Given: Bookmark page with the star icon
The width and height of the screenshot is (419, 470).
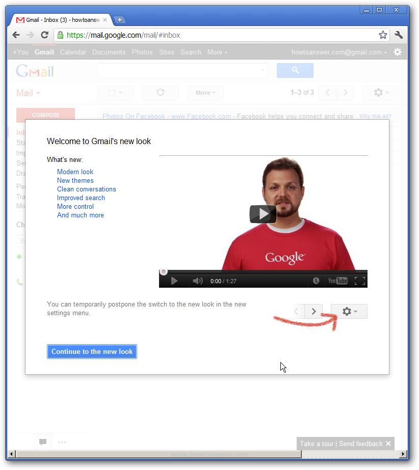Looking at the screenshot, I should coord(383,35).
